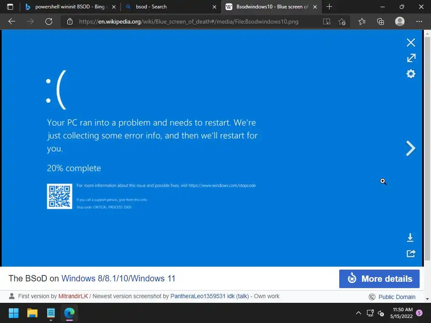View site information lock icon
This screenshot has height=323, width=431.
point(70,21)
